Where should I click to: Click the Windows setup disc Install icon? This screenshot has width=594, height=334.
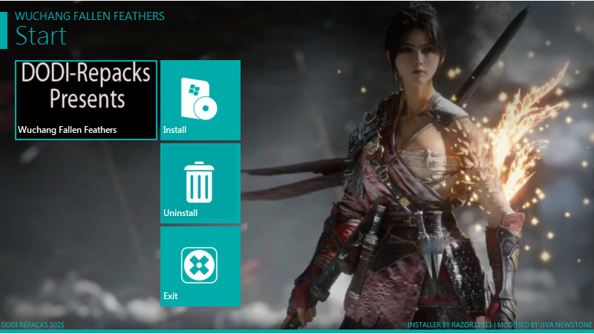[199, 99]
